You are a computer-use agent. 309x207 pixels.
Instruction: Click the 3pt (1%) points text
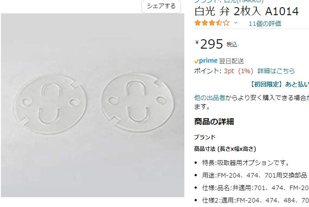pyautogui.click(x=239, y=71)
